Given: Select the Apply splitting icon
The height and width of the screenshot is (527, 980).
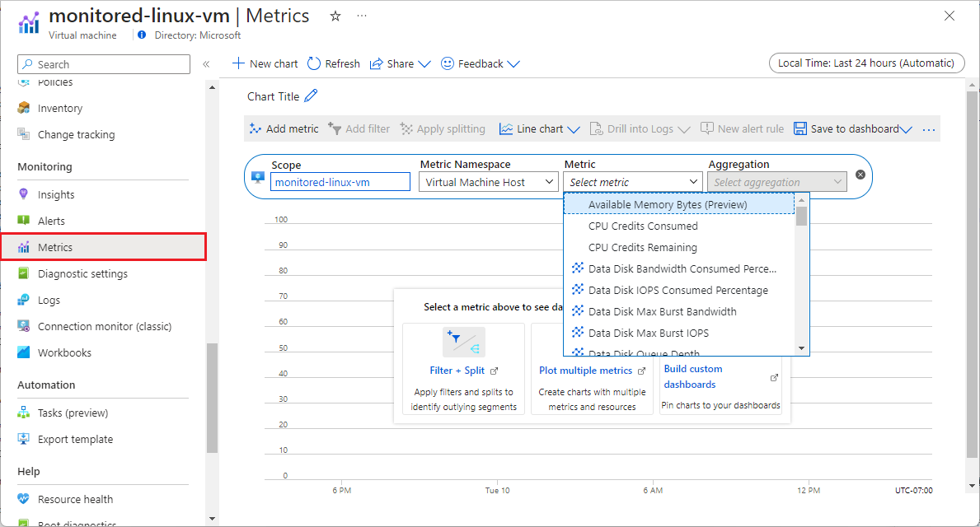Looking at the screenshot, I should [x=406, y=128].
